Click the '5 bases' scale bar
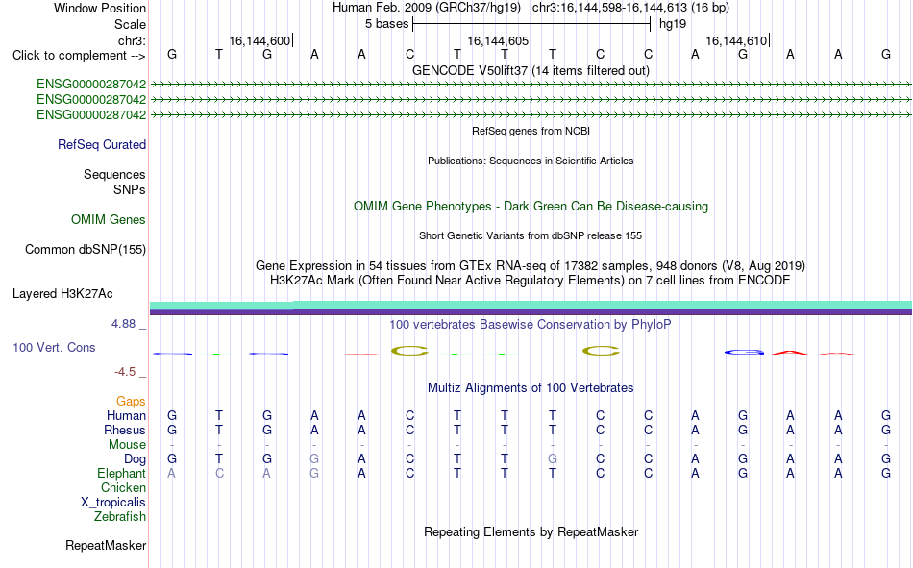Image resolution: width=913 pixels, height=568 pixels. pos(531,24)
